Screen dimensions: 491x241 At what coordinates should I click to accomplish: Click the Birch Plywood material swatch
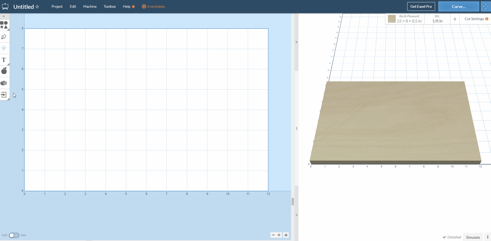(x=392, y=19)
